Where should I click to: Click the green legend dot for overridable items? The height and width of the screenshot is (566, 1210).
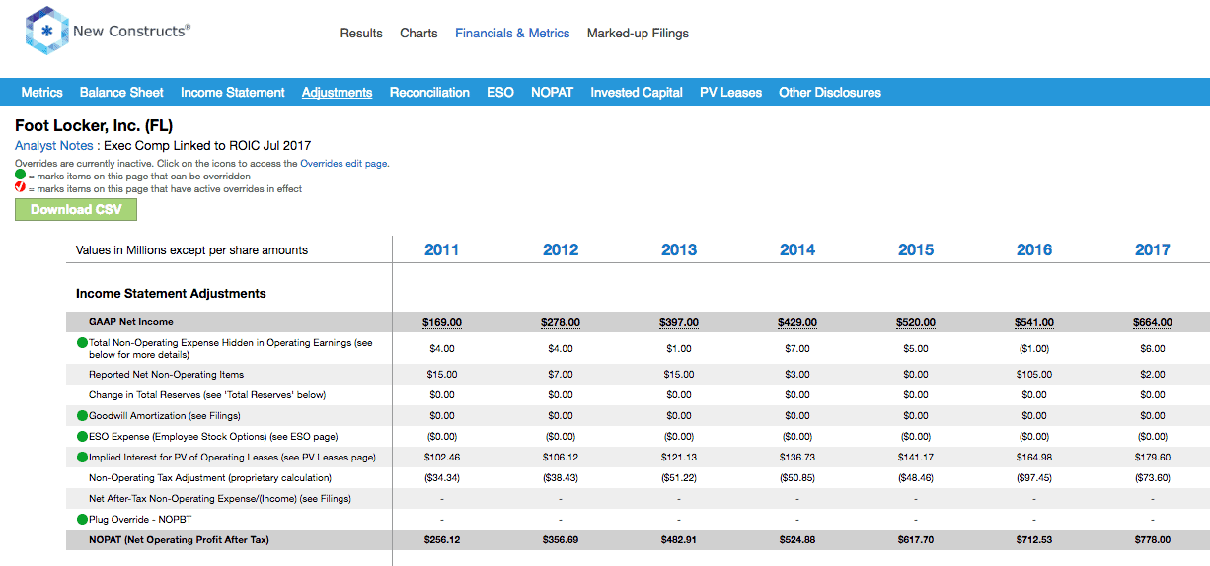20,176
